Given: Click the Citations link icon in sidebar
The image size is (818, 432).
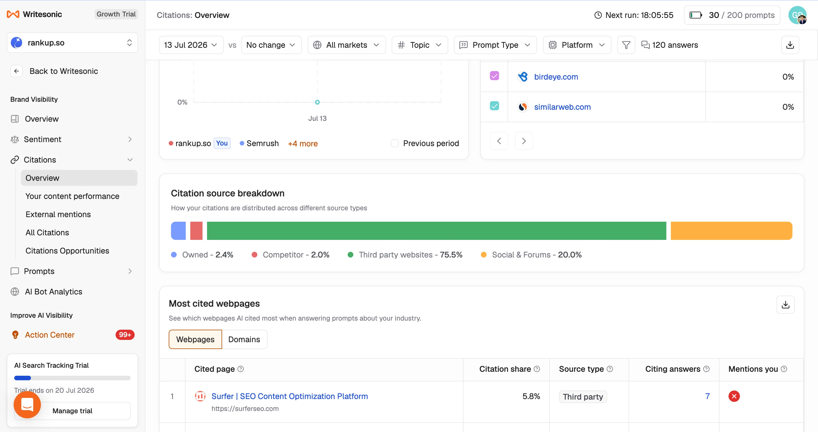Looking at the screenshot, I should [x=14, y=160].
